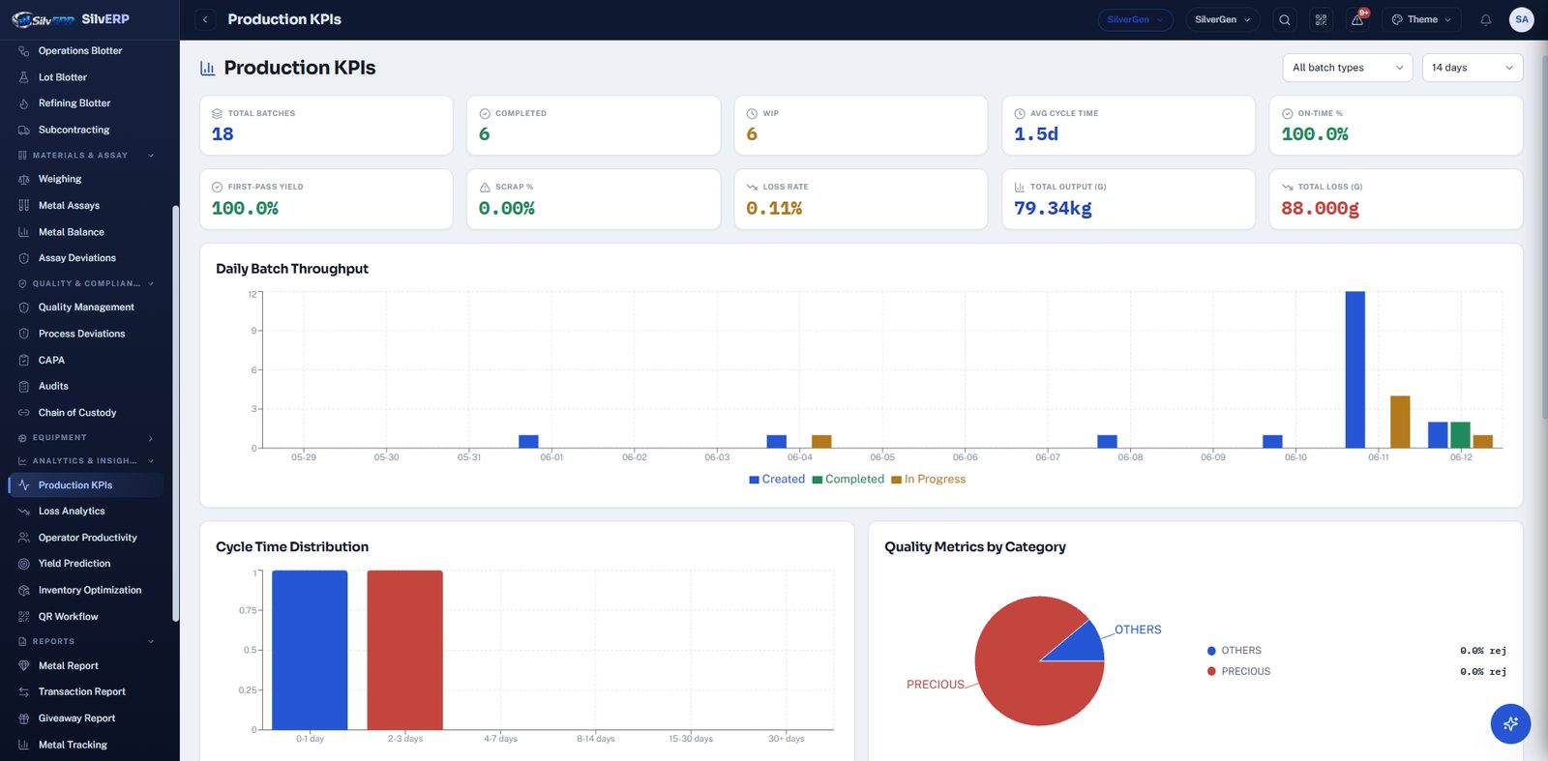This screenshot has height=761, width=1548.
Task: Open the alerts icon with 9+ badge
Action: click(1357, 19)
